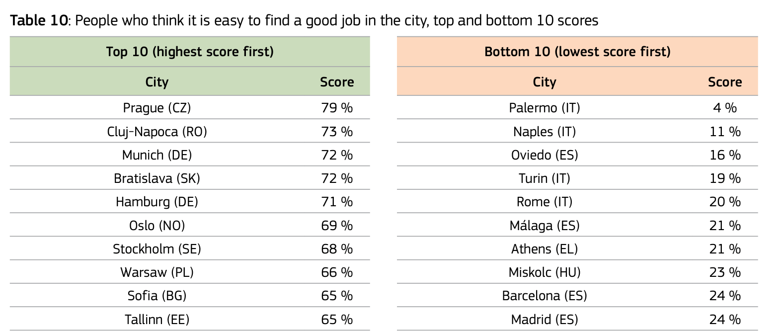Select the Málaga (ES) cell
This screenshot has height=335, width=782.
545,226
